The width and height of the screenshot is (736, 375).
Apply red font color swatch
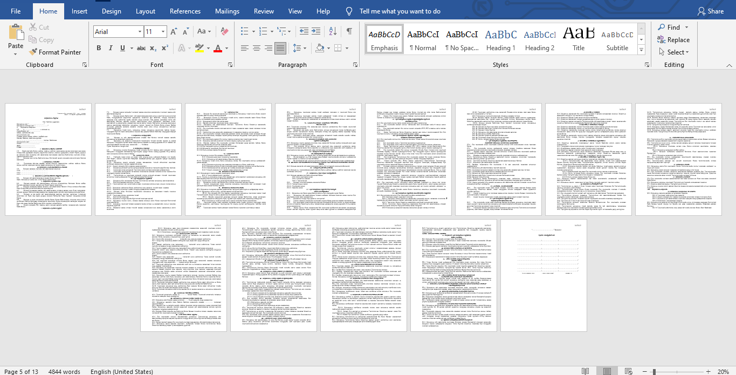click(x=218, y=49)
